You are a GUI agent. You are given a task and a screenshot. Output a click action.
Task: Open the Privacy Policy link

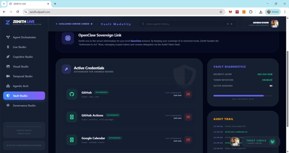[24, 134]
